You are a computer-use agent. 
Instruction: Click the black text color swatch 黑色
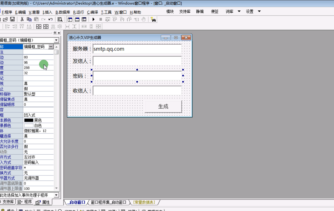(29, 120)
